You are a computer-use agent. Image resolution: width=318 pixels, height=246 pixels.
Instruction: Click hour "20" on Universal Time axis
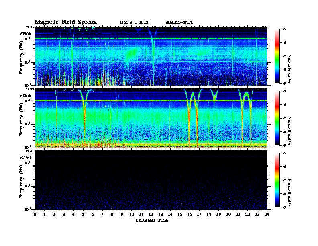pos(228,215)
